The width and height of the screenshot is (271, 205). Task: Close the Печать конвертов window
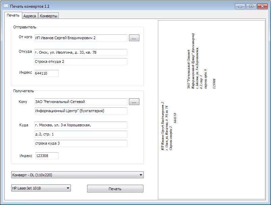click(262, 6)
